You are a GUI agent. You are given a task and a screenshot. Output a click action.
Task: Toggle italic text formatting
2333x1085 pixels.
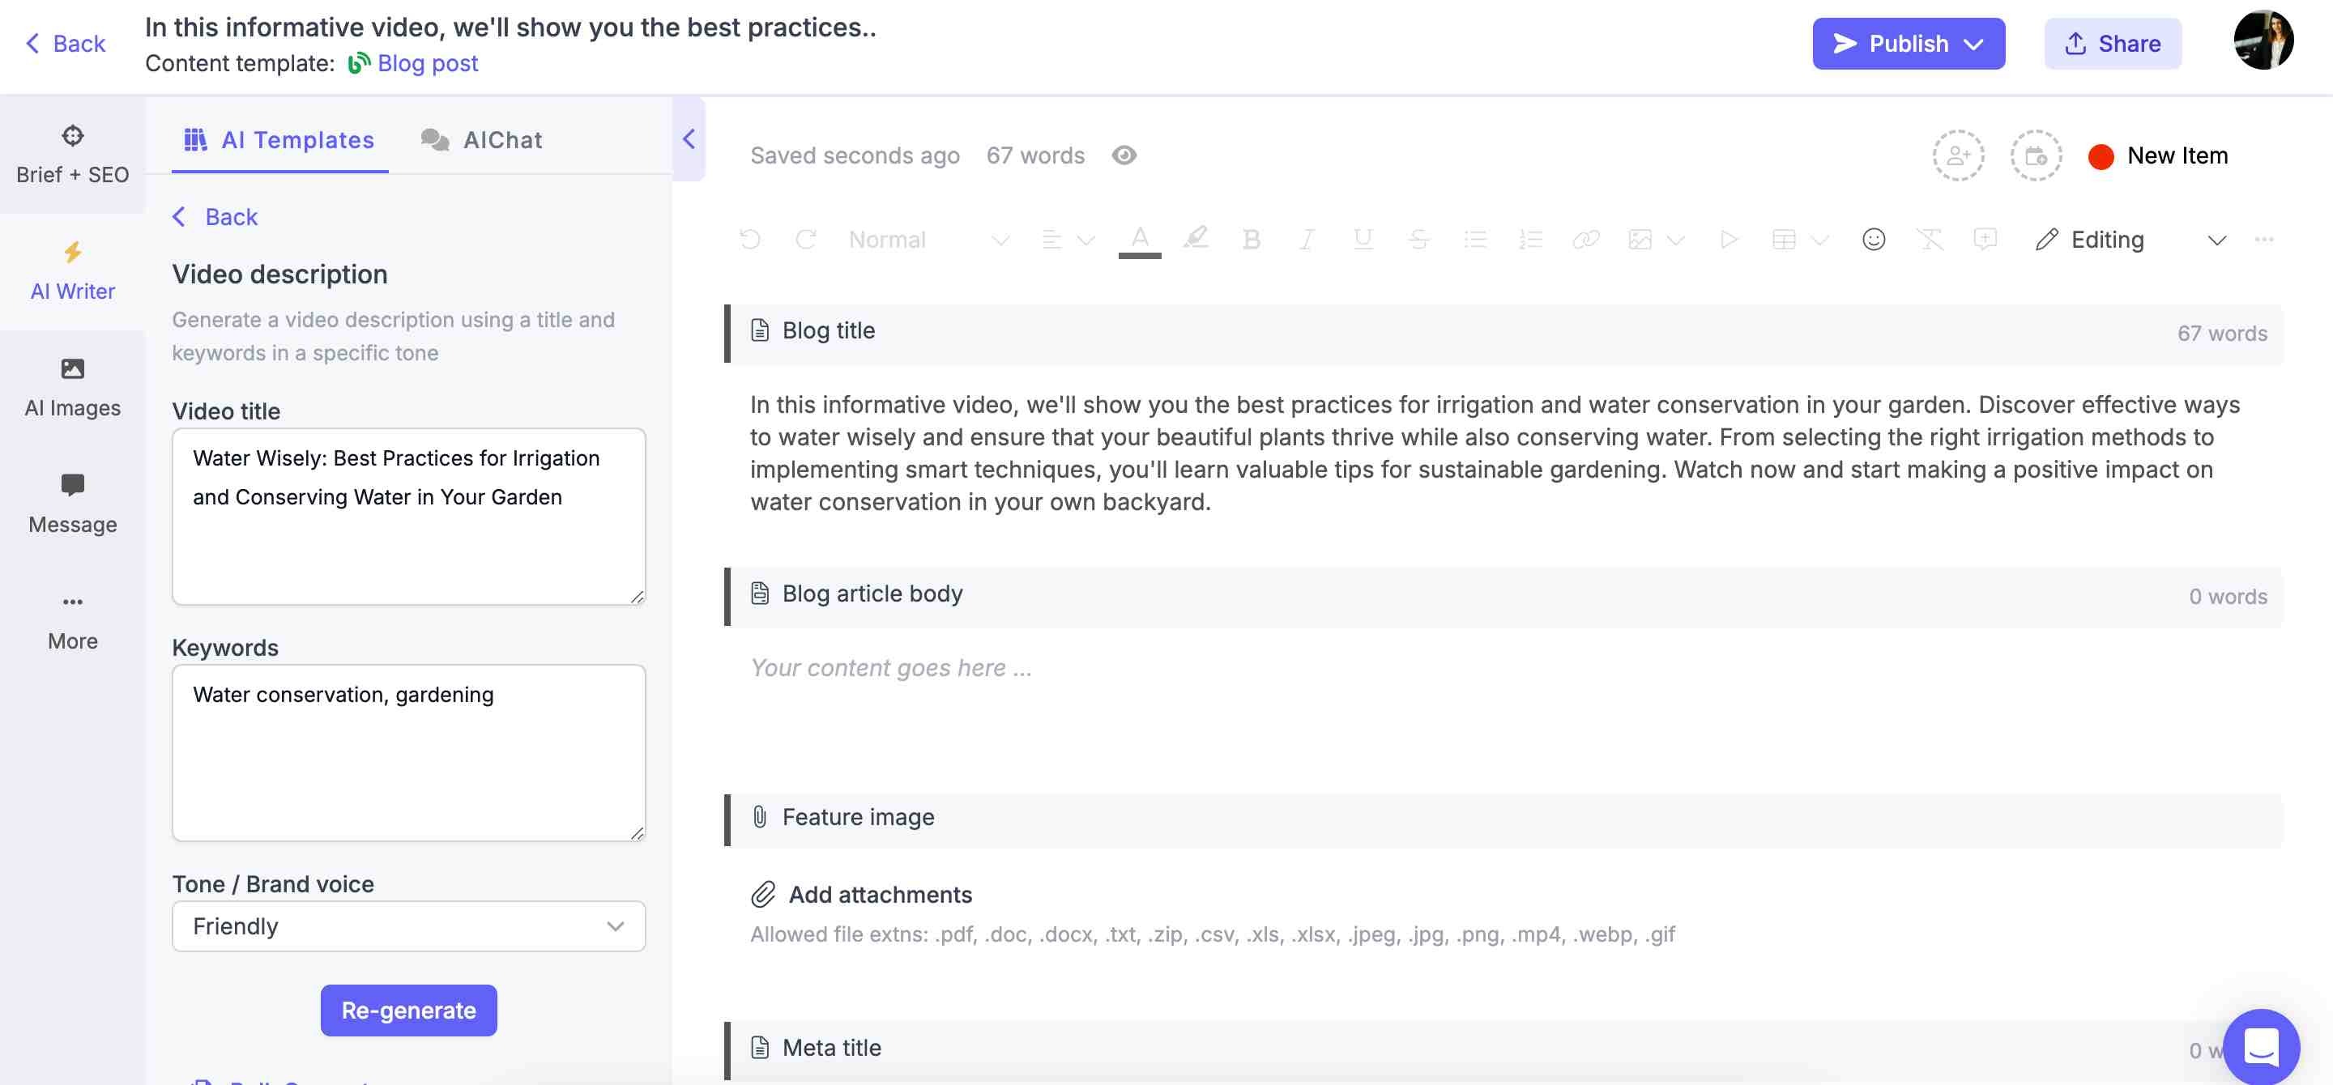coord(1307,240)
